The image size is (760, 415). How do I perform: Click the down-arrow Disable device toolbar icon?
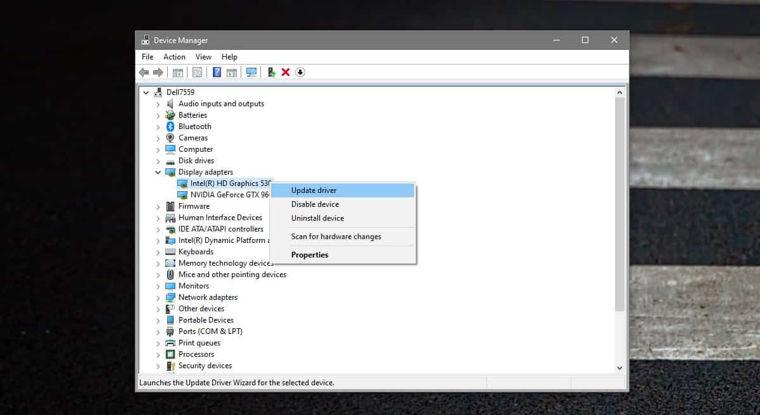coord(300,72)
